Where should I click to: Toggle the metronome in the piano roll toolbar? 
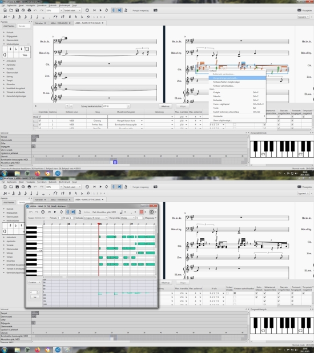pyautogui.click(x=80, y=212)
